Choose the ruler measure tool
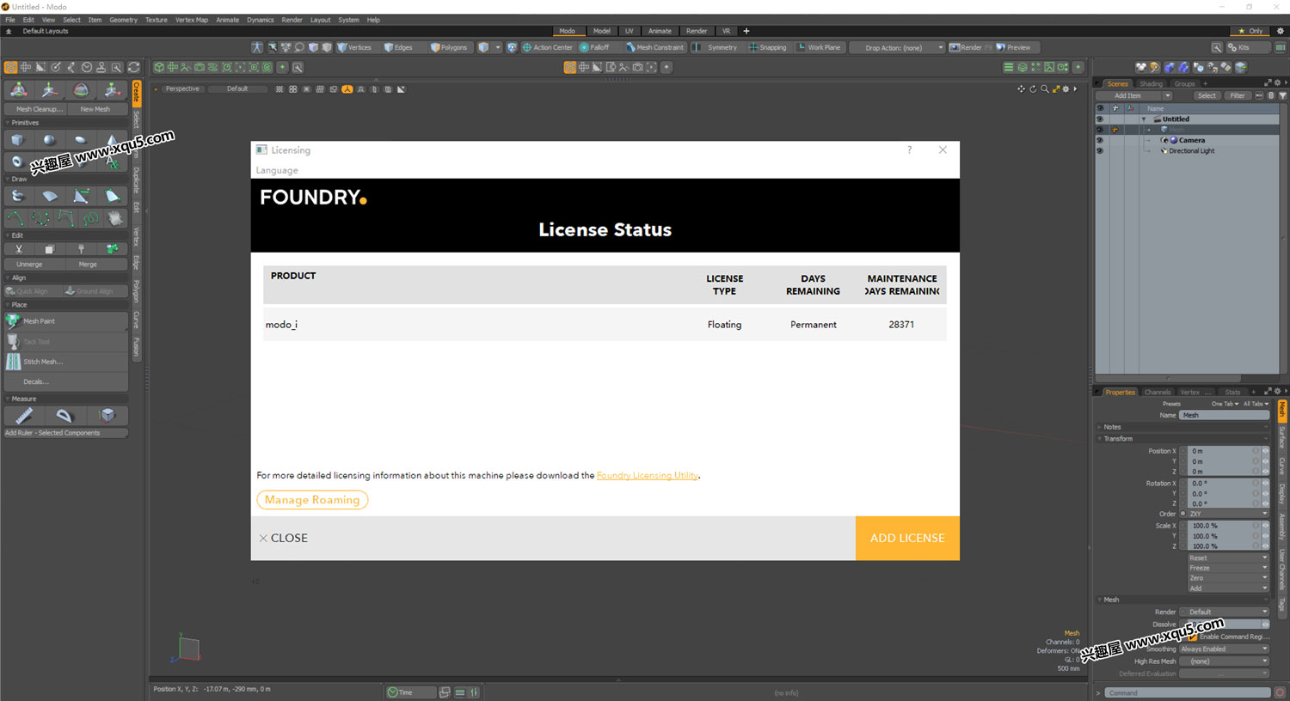1290x701 pixels. (24, 416)
